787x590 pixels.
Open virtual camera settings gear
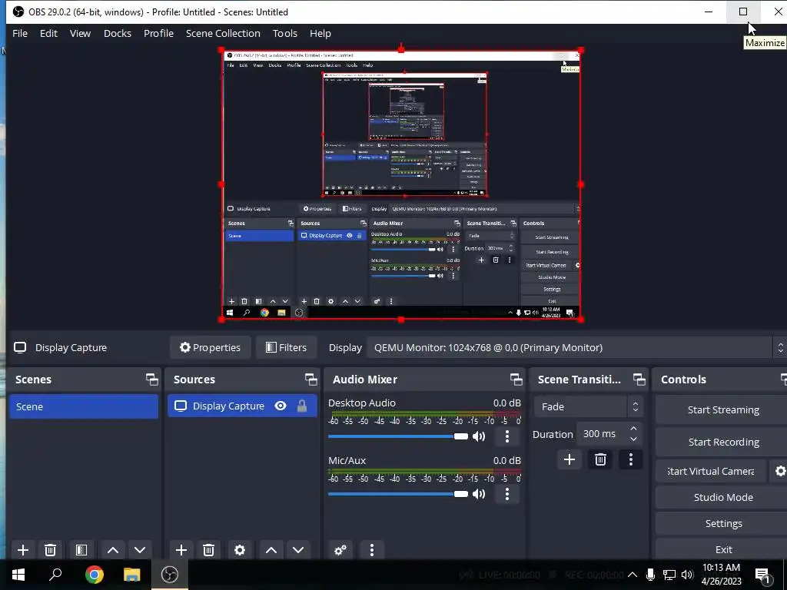[x=780, y=471]
